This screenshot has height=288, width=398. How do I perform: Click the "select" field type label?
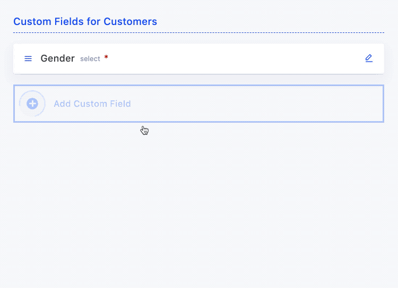[x=90, y=59]
